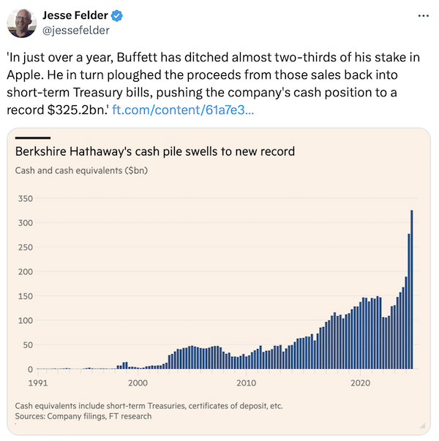Viewport: 439px width, 441px height.
Task: Click the 'Sources: Company filings, FT research' line
Action: [x=83, y=416]
